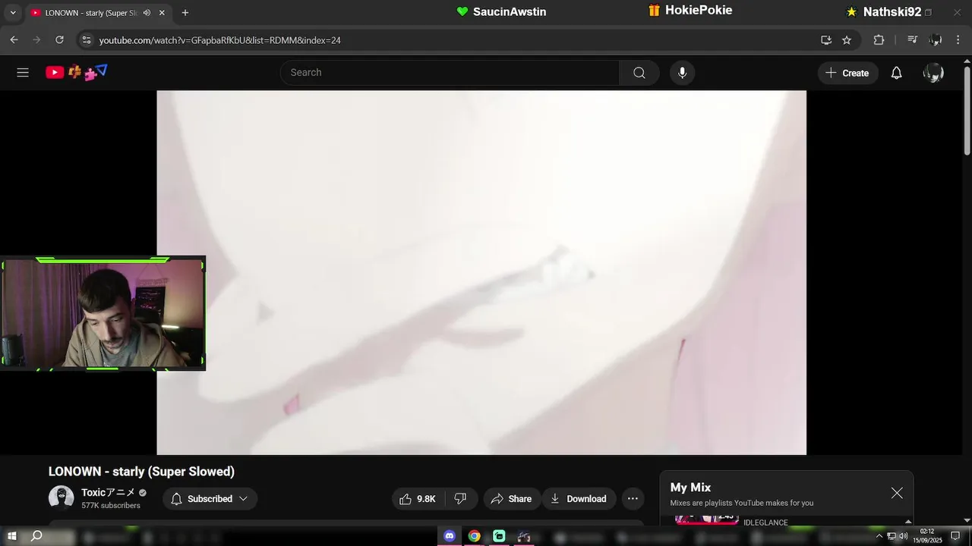This screenshot has width=972, height=546.
Task: Open volume control in system tray
Action: click(x=904, y=536)
